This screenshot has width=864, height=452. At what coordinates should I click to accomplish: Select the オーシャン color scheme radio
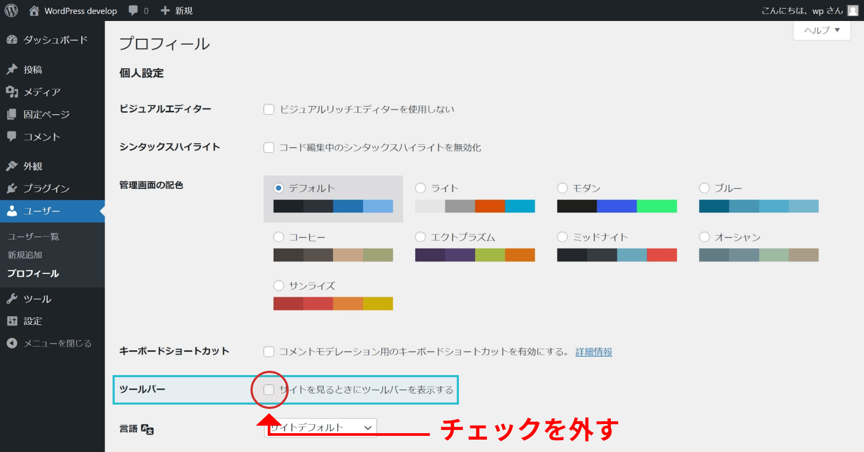(x=705, y=237)
